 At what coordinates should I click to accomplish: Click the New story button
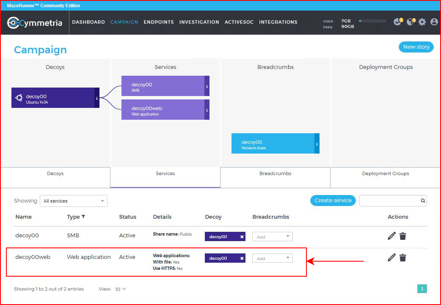(x=416, y=47)
